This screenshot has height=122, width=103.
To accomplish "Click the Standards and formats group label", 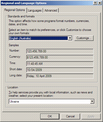I will (x=21, y=16).
